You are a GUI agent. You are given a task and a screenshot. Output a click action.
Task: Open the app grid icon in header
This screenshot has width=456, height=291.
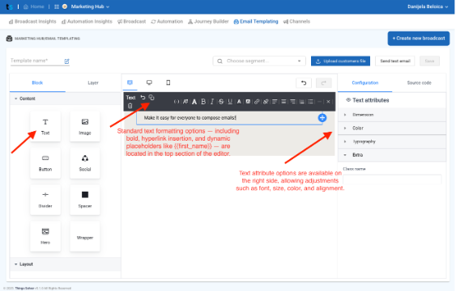57,6
